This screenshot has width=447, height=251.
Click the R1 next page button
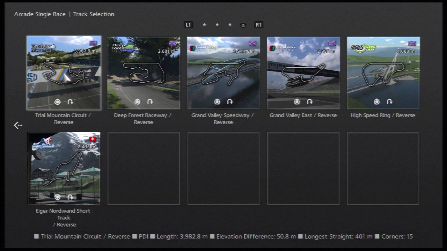[x=258, y=25]
